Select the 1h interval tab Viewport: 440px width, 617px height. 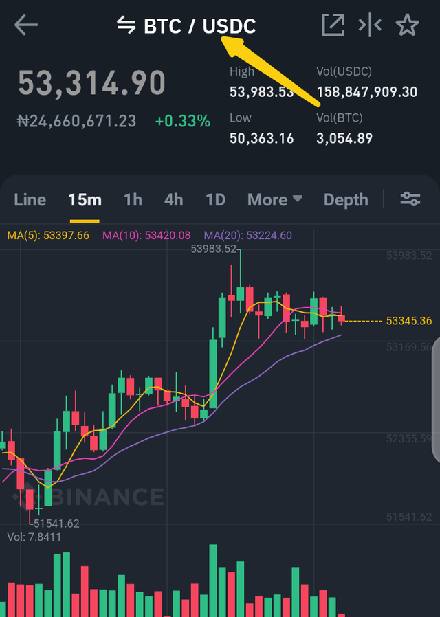[x=133, y=200]
